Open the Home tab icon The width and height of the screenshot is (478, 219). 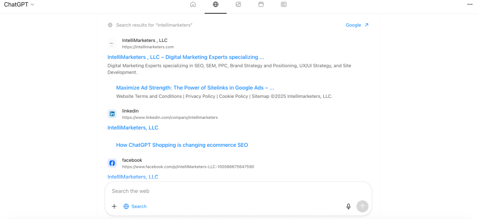click(193, 5)
